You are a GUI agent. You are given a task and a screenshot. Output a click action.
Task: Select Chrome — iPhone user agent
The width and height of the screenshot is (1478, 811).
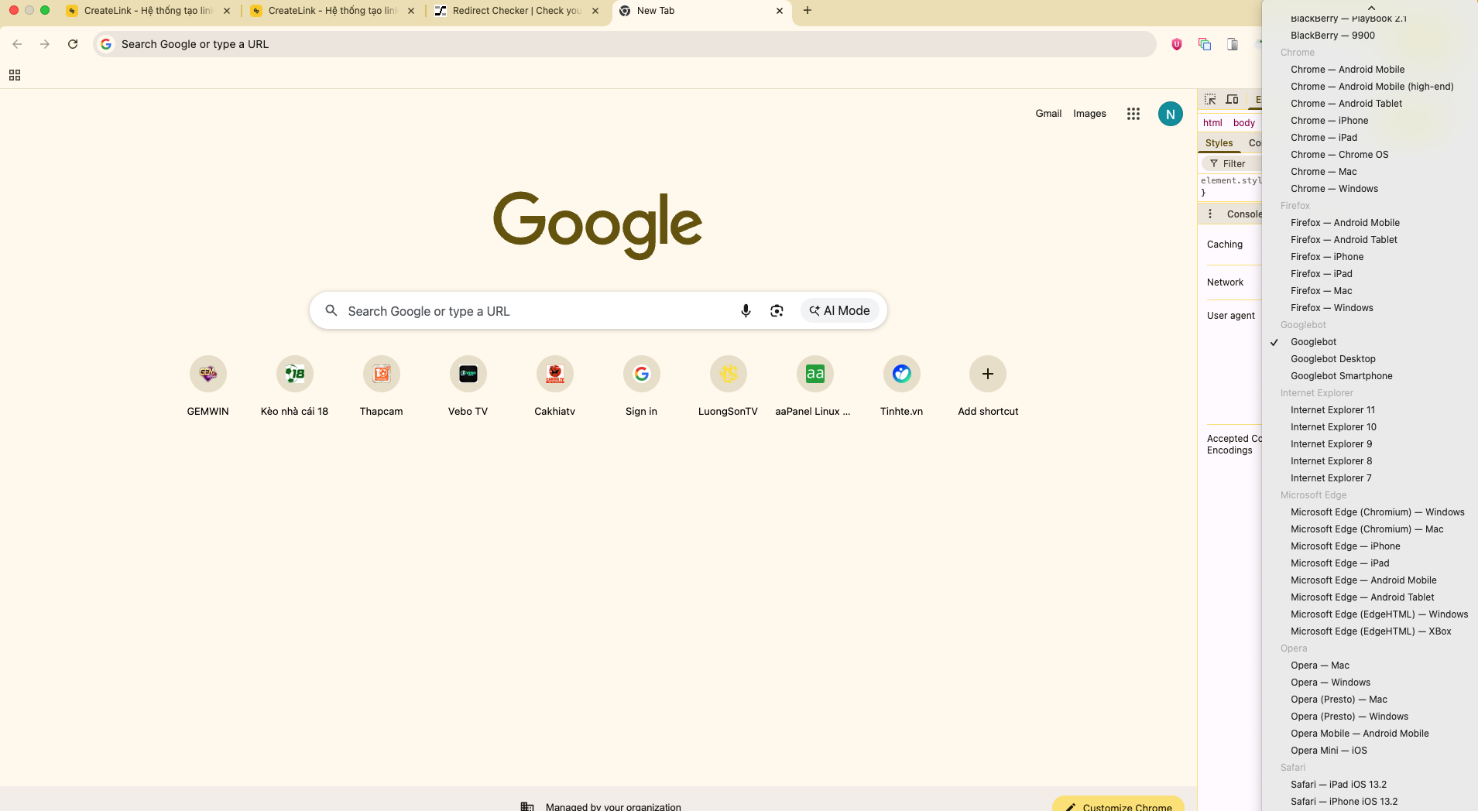(1329, 121)
